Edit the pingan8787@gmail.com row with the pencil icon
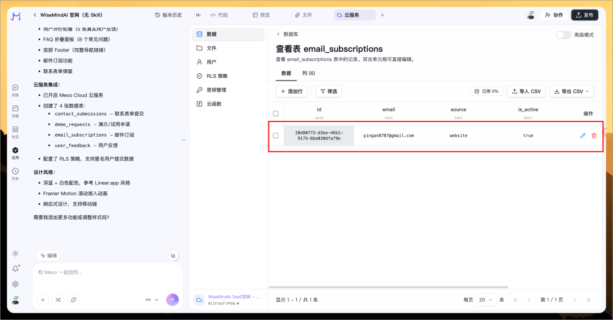This screenshot has width=613, height=320. click(x=582, y=136)
